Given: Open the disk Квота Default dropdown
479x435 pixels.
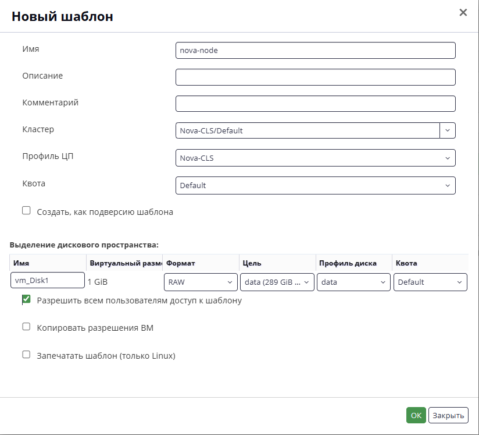Looking at the screenshot, I should pyautogui.click(x=430, y=282).
